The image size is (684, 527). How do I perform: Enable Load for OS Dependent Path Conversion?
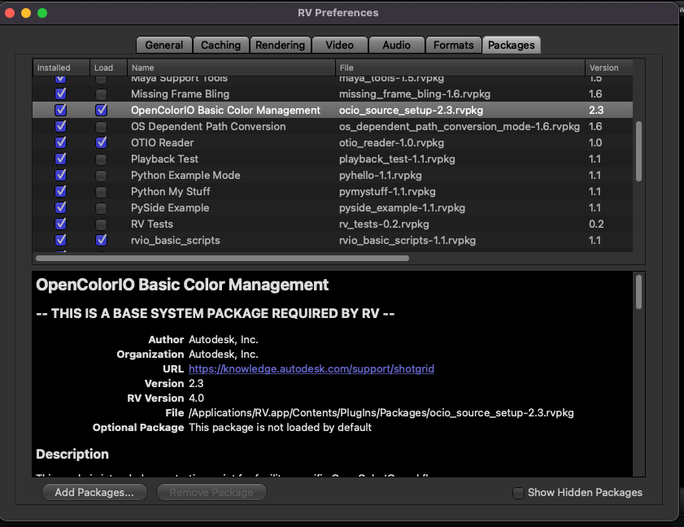(101, 127)
